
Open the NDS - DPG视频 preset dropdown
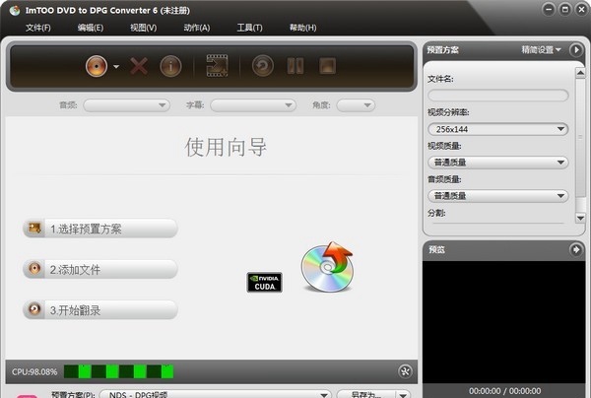(215, 395)
